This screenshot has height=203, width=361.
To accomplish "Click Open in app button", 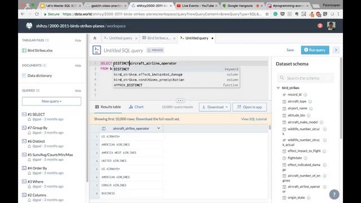I will (249, 107).
